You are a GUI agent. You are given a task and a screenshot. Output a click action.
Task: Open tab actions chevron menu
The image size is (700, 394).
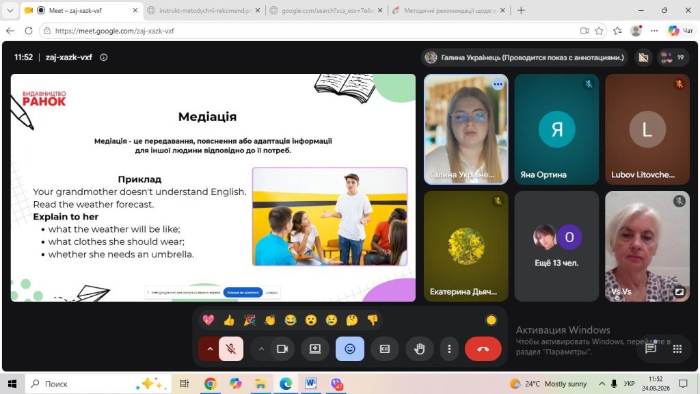(10, 10)
